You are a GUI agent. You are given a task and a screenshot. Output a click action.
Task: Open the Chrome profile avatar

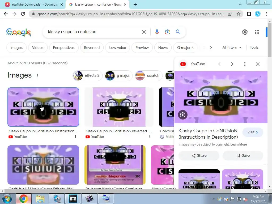(258, 14)
